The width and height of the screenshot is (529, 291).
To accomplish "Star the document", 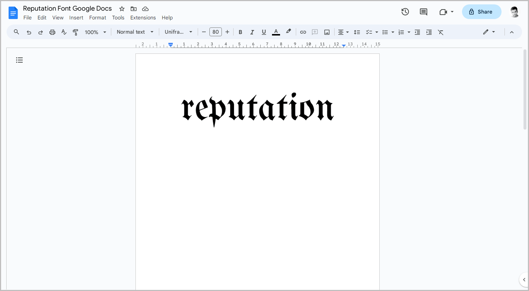I will 121,8.
